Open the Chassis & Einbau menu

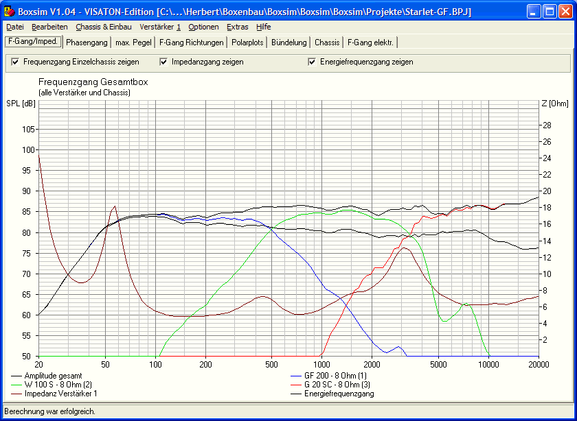pyautogui.click(x=103, y=27)
